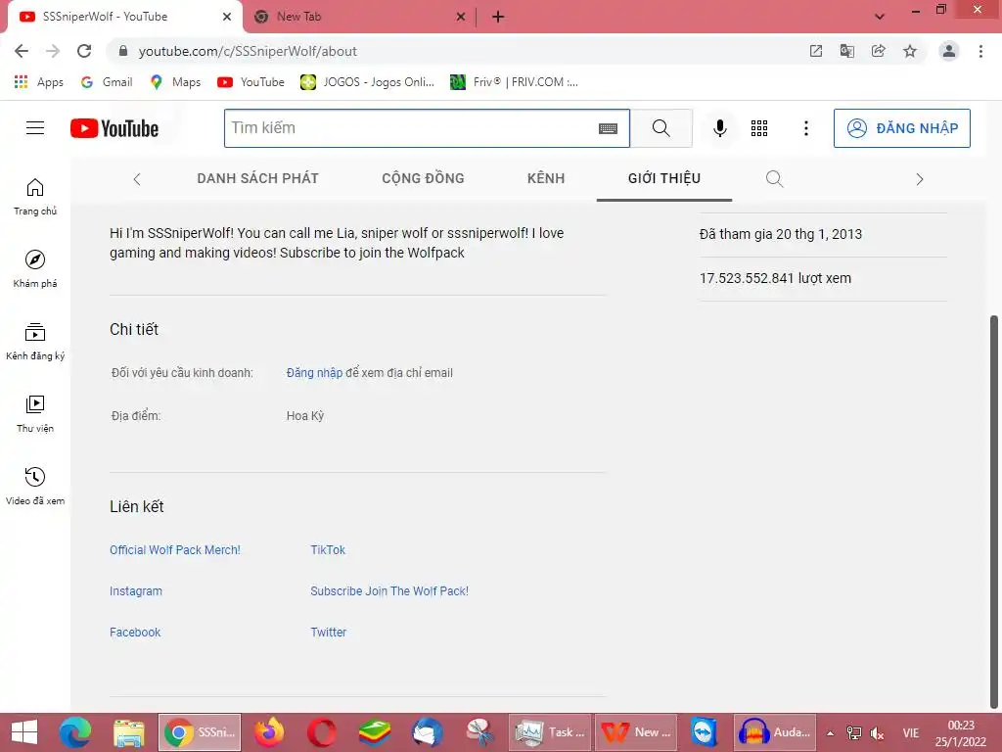Open Khám phá in sidebar
The image size is (1002, 752).
[x=35, y=269]
